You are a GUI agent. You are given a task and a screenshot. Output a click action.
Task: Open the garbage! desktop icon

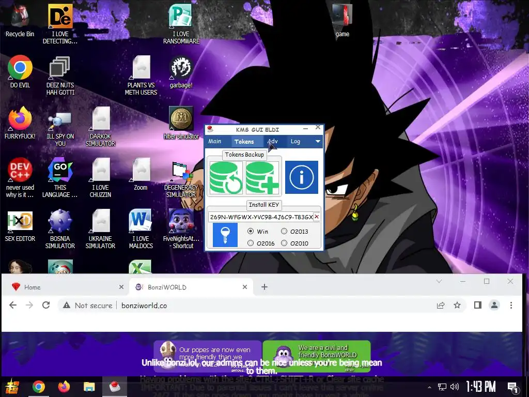click(x=181, y=71)
